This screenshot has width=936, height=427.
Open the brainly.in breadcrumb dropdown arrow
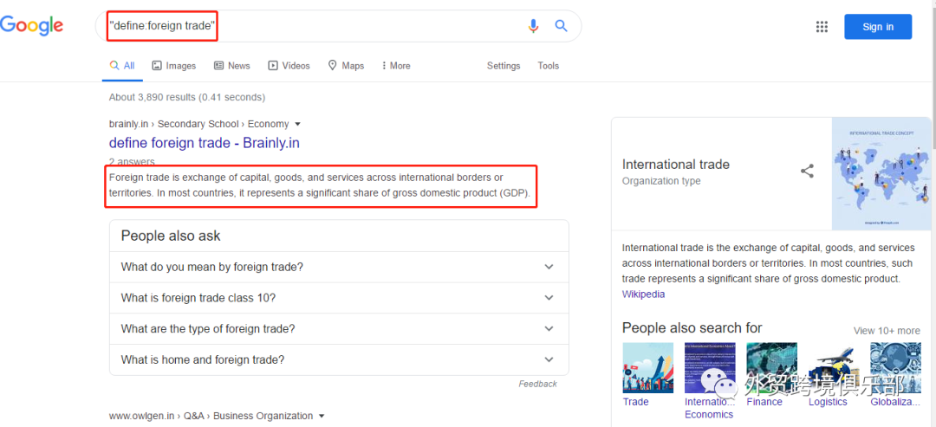pyautogui.click(x=298, y=124)
